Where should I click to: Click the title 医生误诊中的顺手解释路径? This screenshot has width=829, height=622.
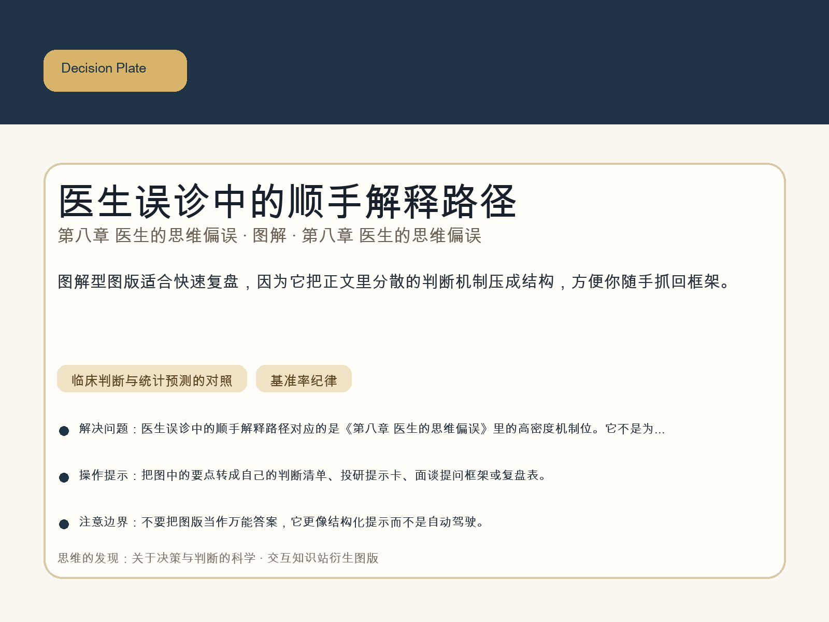[x=288, y=202]
